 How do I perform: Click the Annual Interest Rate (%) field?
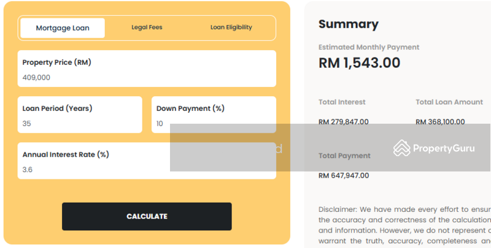pos(147,161)
